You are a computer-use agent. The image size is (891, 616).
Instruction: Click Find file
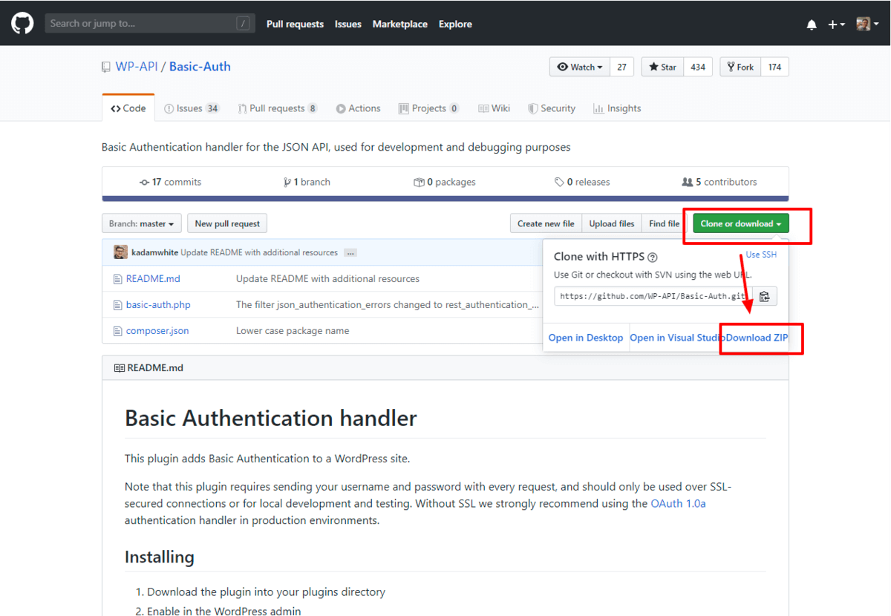coord(664,223)
